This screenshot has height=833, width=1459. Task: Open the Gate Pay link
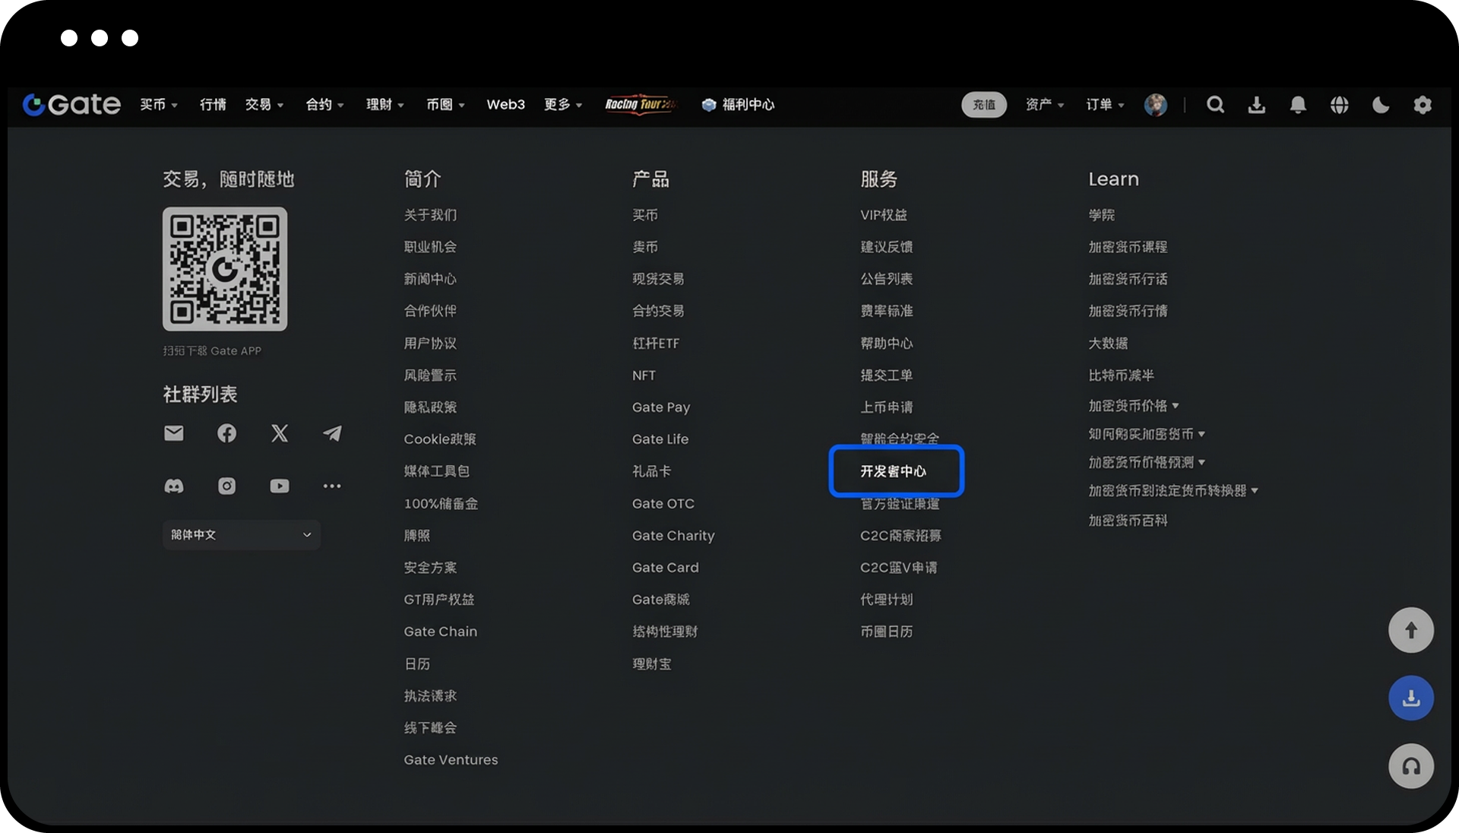coord(661,407)
